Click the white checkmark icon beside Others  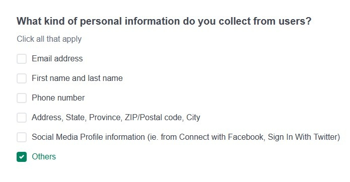click(22, 157)
